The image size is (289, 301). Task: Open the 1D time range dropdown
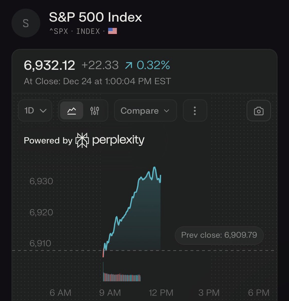[x=35, y=111]
